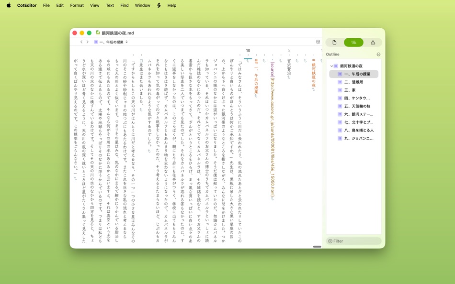The width and height of the screenshot is (455, 284).
Task: Open the File menu
Action: (46, 5)
